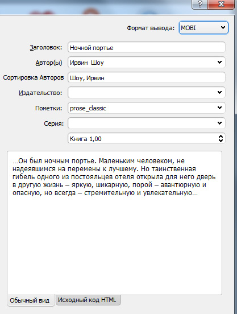Expand the authors dropdown arrow
237x314 pixels.
(219, 62)
